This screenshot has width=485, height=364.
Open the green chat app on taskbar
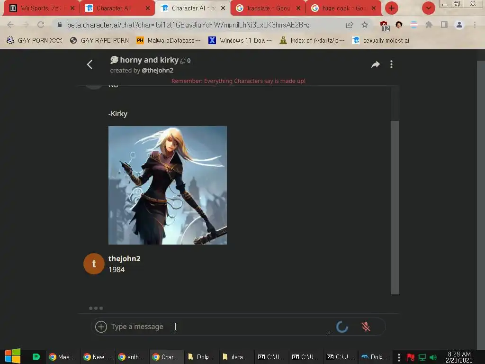tap(36, 357)
